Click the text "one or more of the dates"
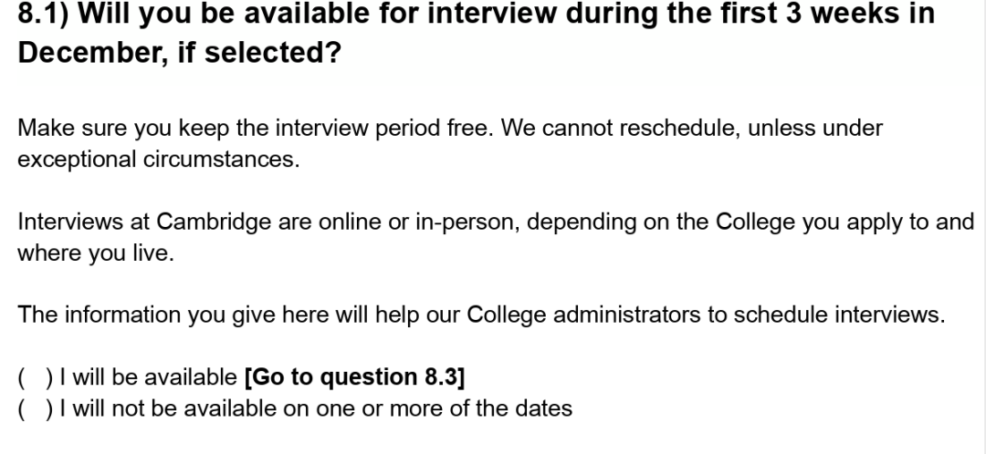 444,408
